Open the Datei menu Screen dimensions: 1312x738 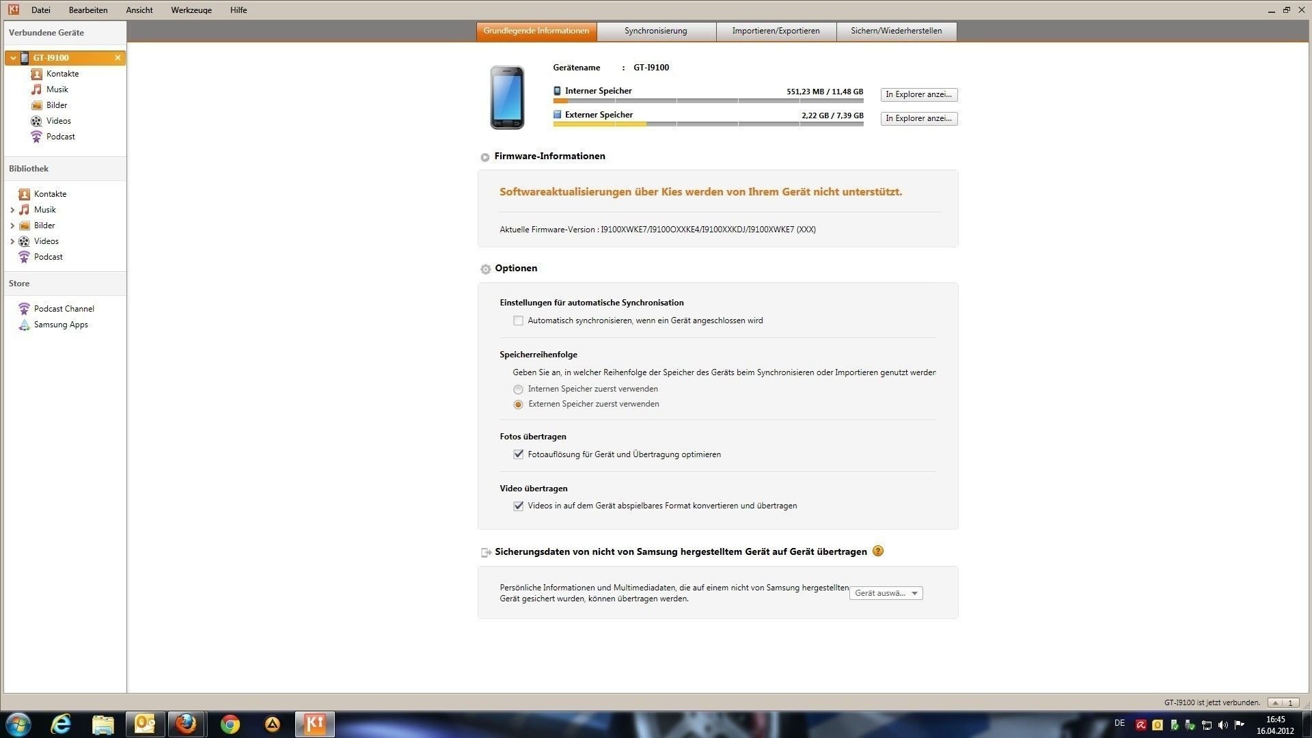click(x=41, y=10)
